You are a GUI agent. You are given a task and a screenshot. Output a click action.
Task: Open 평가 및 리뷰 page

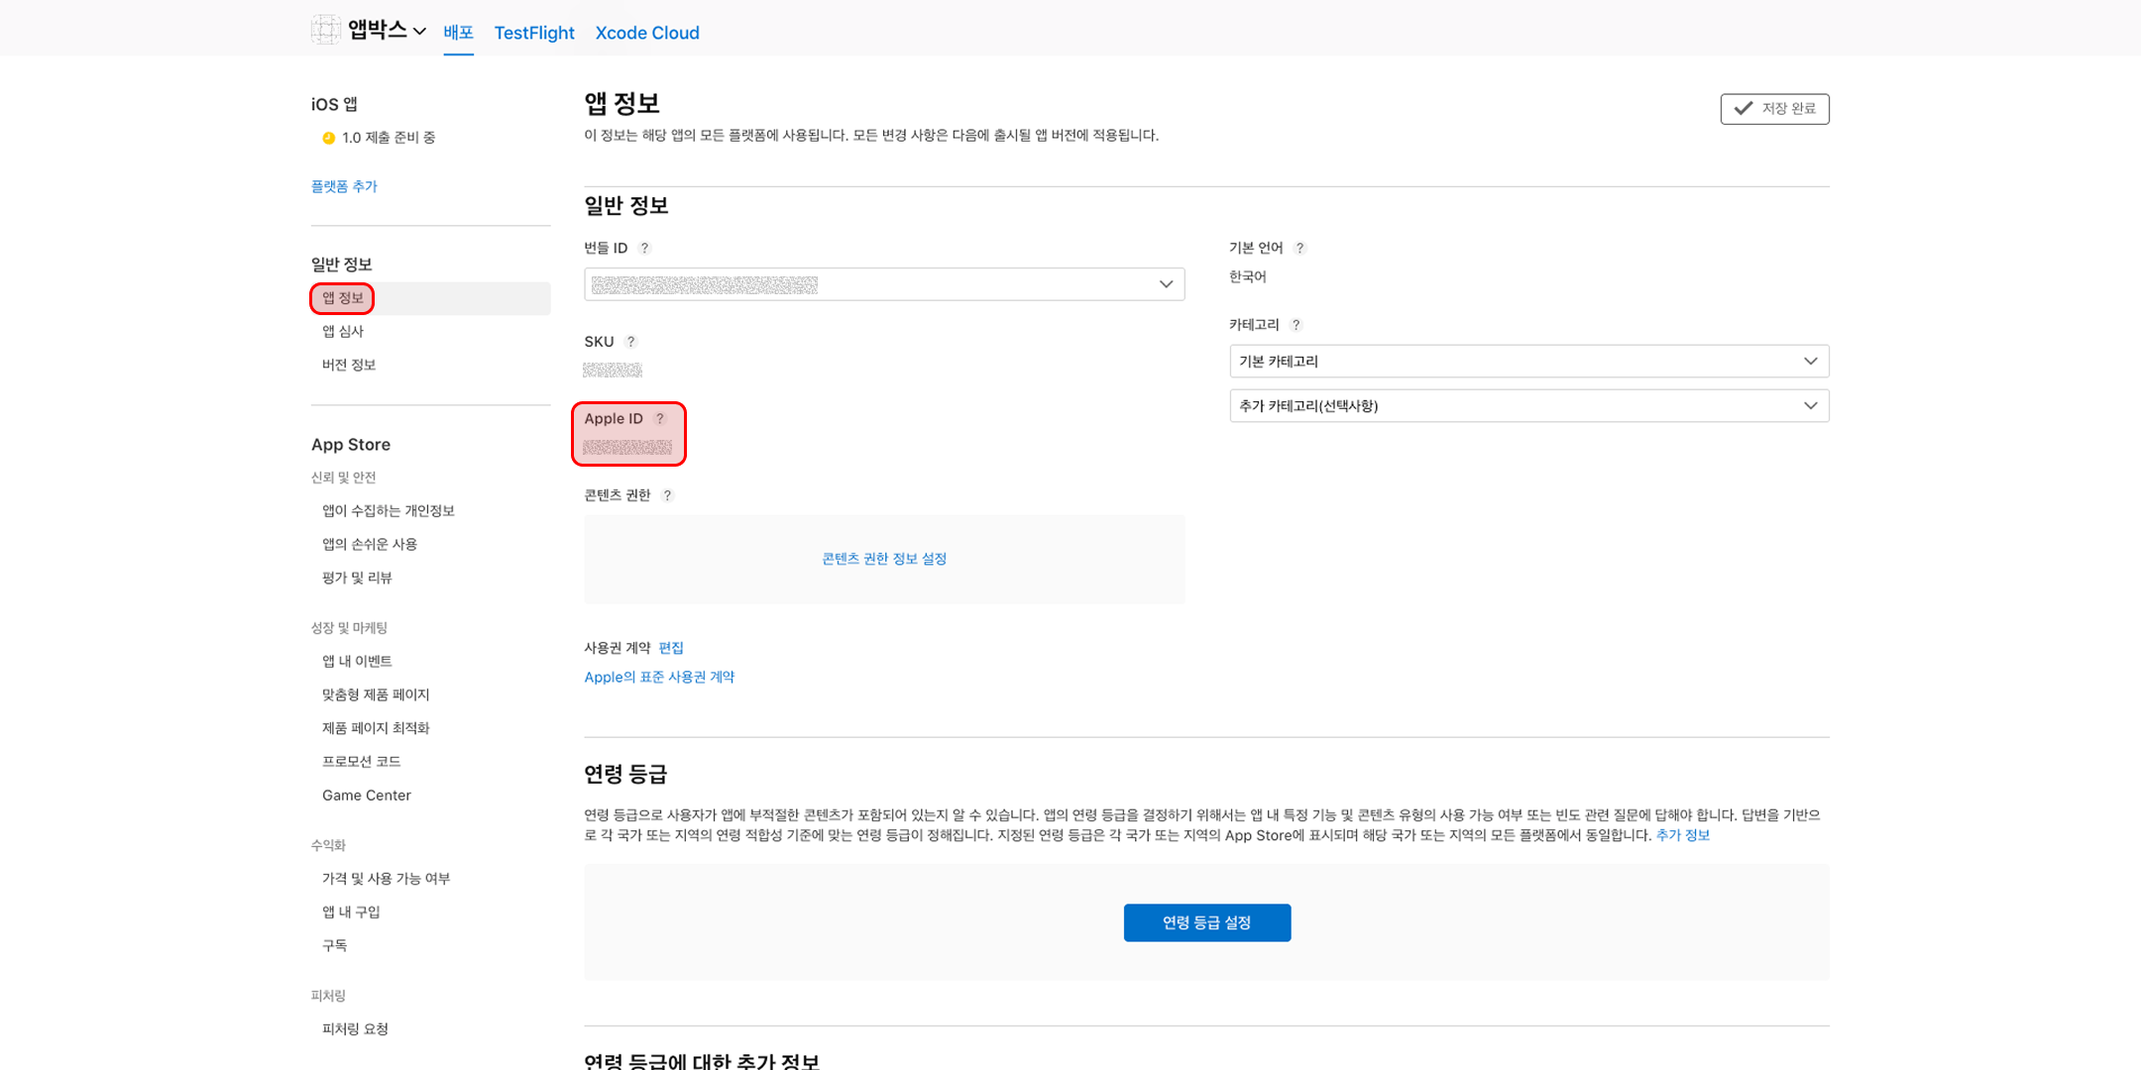357,578
